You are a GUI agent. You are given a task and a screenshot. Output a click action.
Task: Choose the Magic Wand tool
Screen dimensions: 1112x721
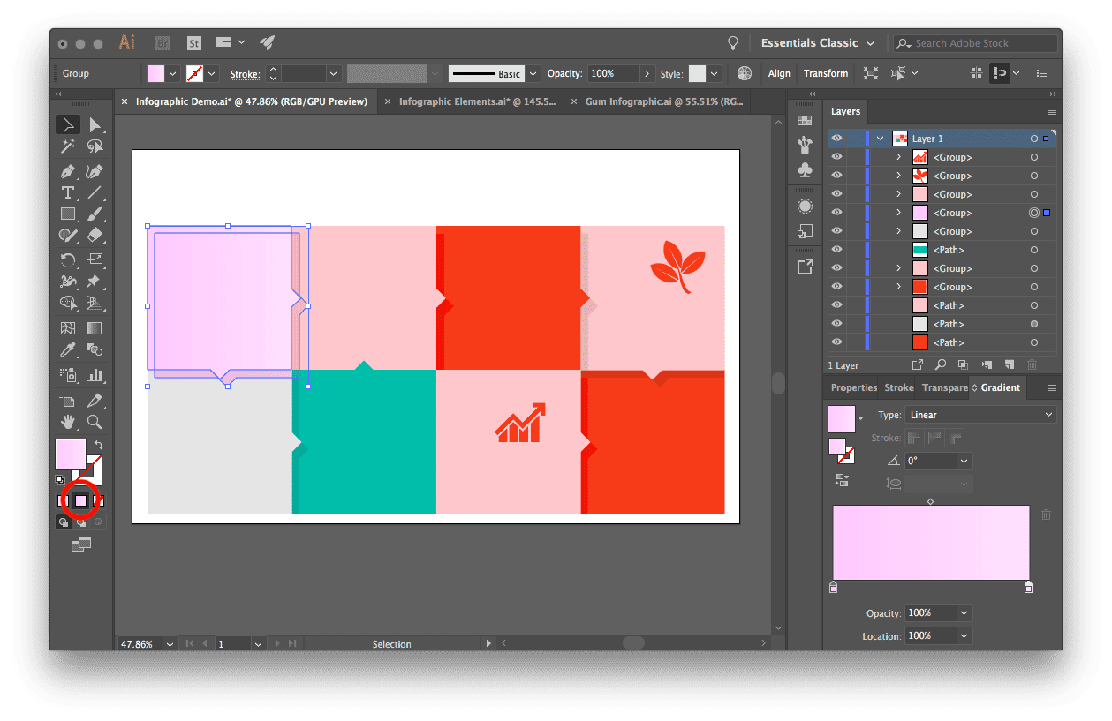(67, 147)
